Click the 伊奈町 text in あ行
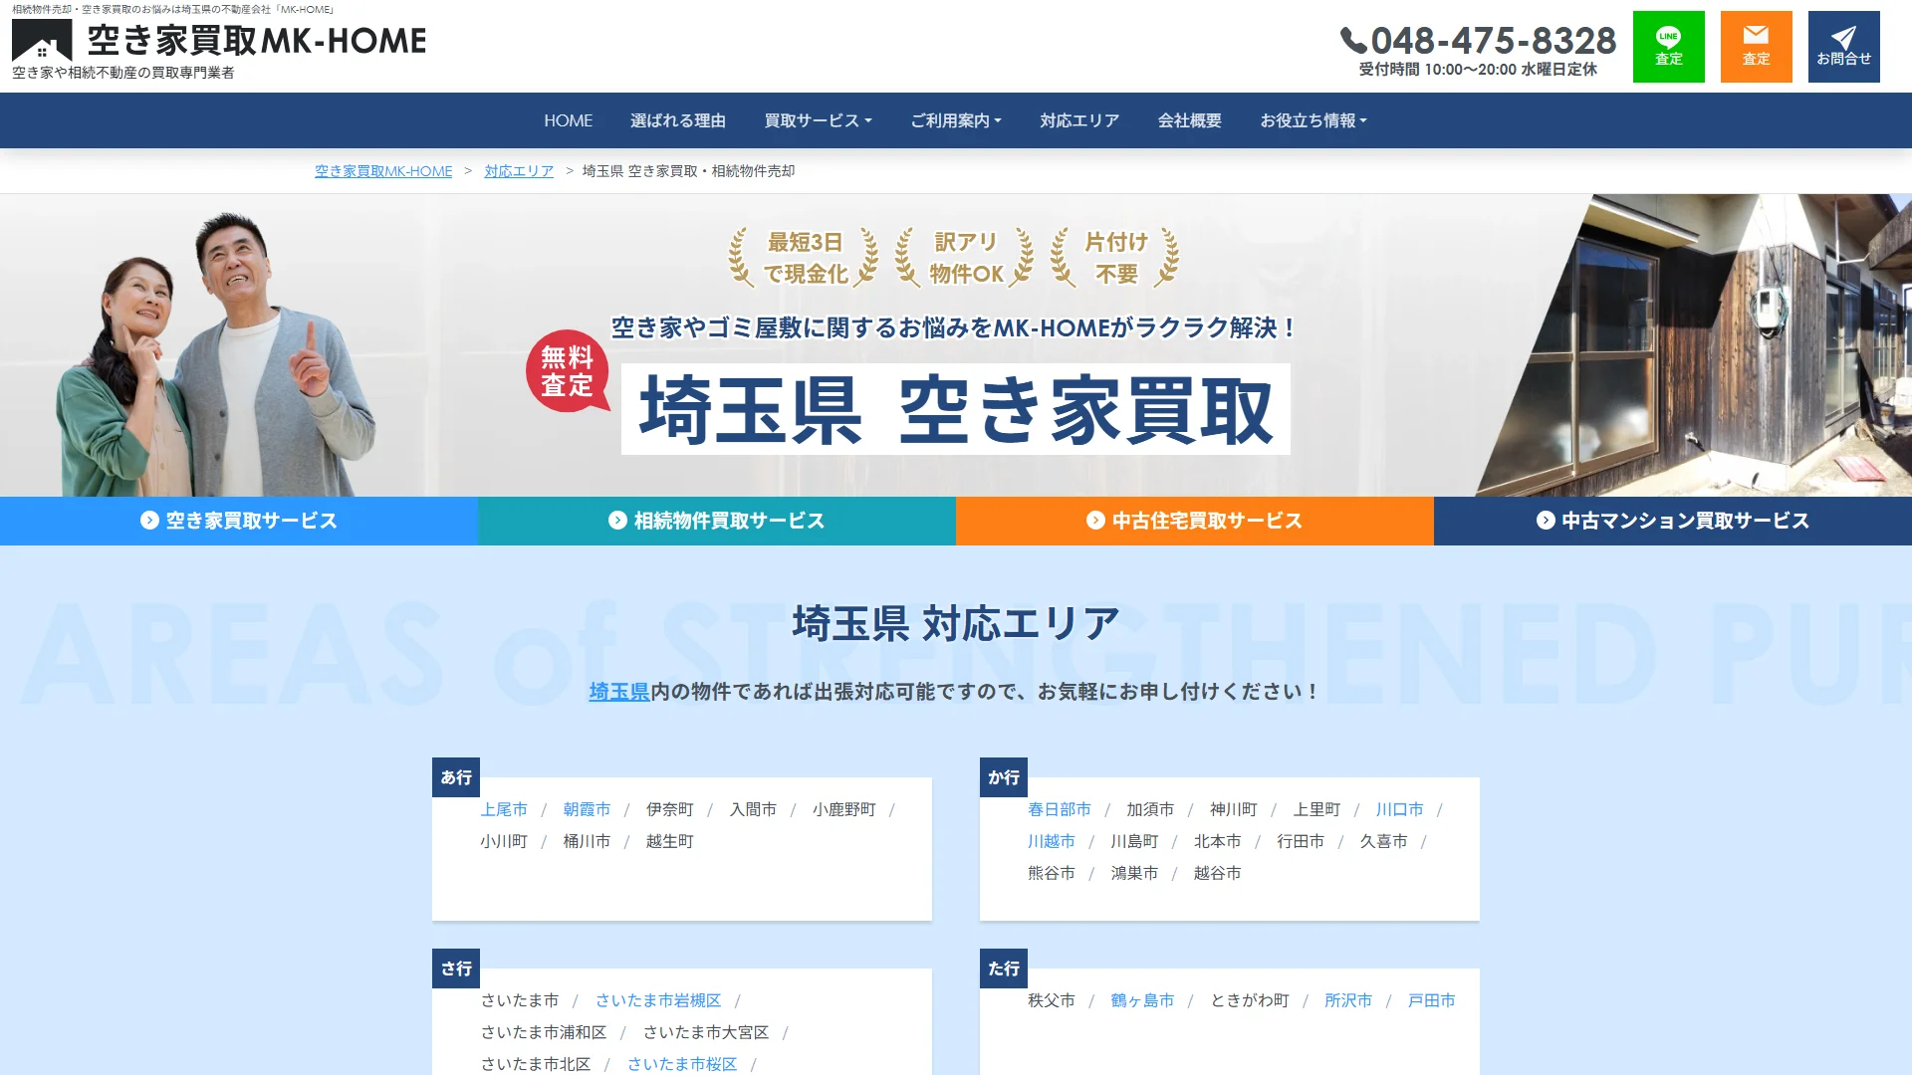 [x=669, y=809]
